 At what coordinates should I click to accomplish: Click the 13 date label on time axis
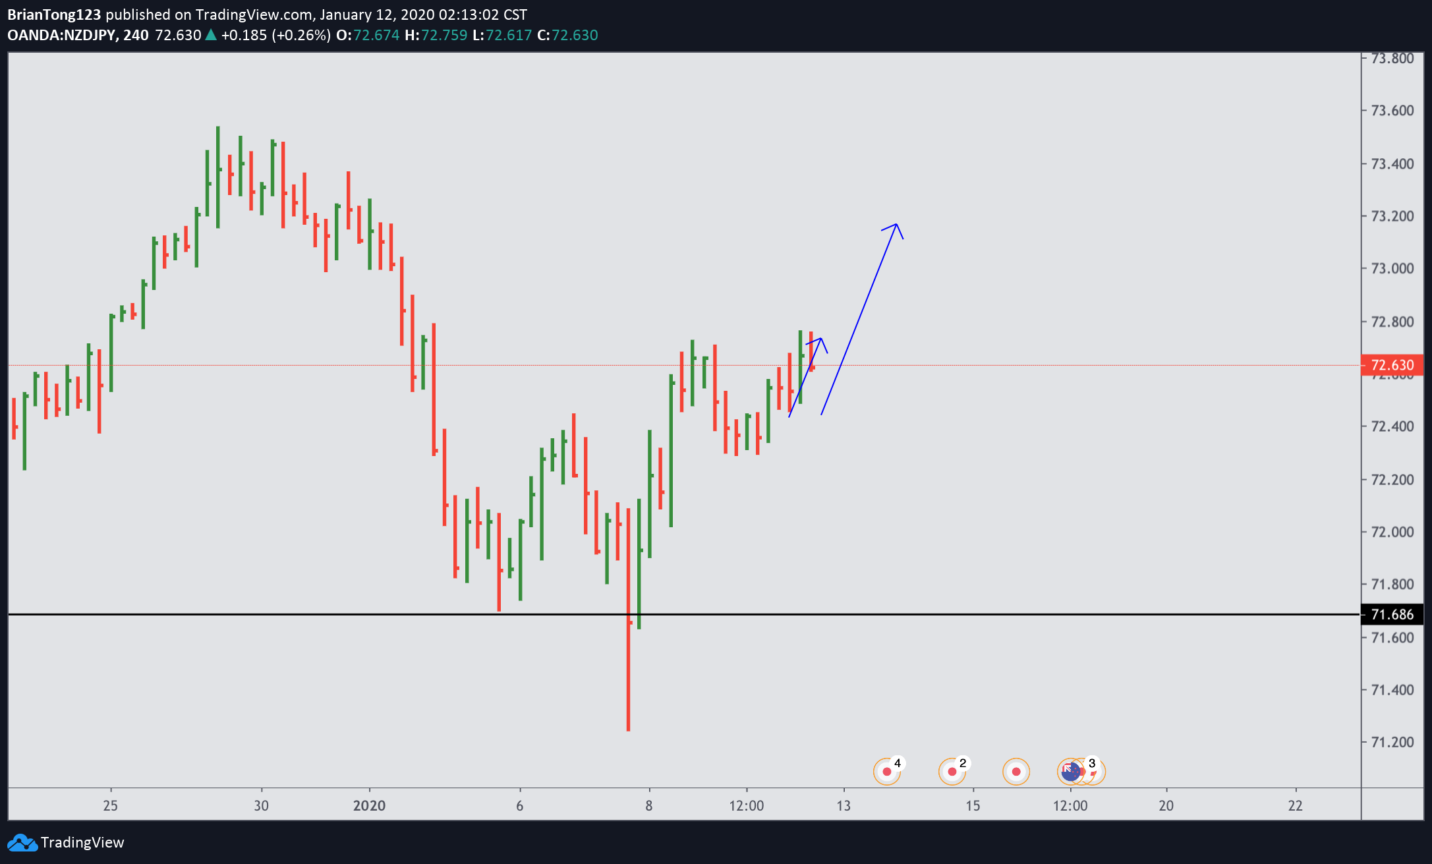844,805
